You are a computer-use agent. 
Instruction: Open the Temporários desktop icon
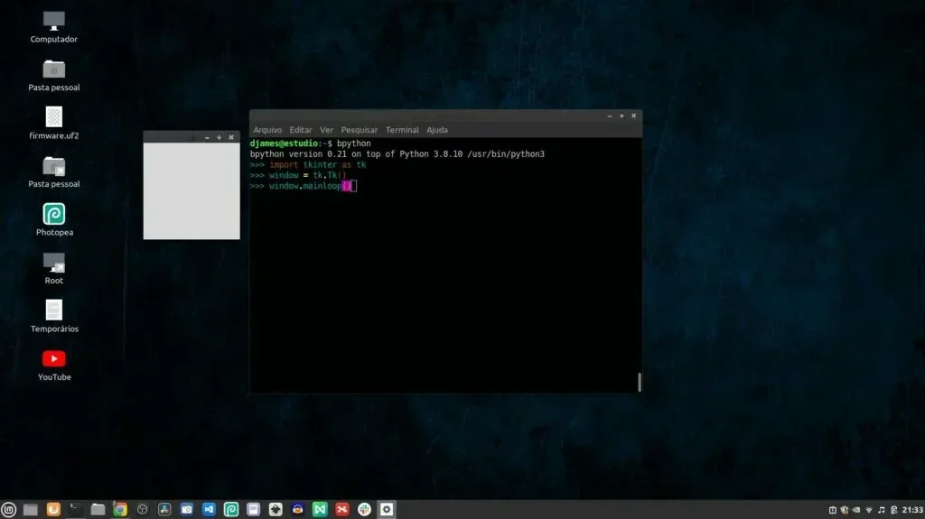[54, 317]
